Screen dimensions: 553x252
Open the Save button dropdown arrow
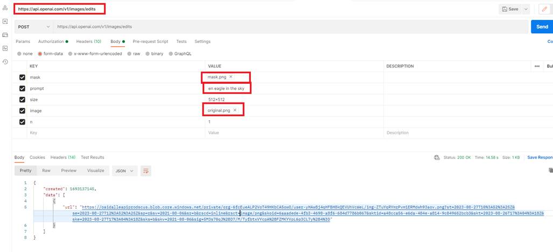pyautogui.click(x=526, y=9)
